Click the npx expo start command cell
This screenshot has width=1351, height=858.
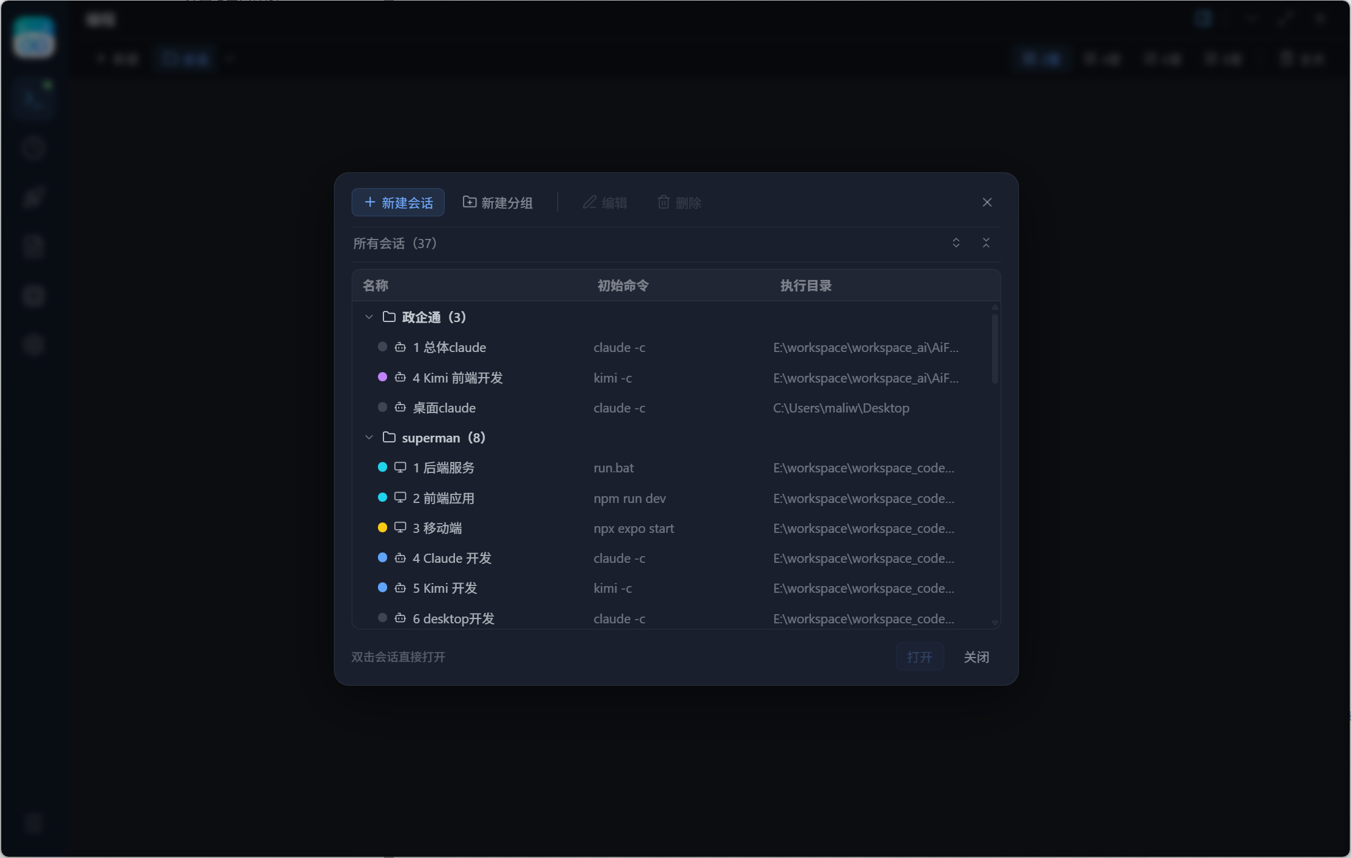click(634, 528)
